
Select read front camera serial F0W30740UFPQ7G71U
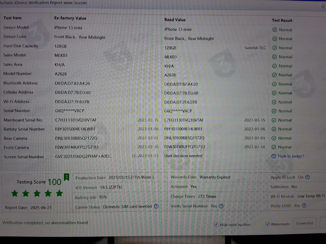(x=184, y=147)
